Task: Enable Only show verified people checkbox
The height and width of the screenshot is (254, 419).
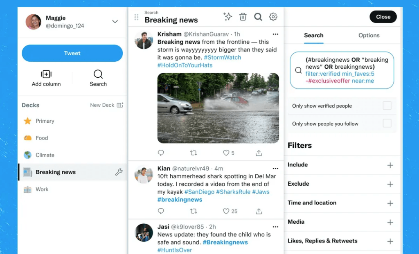Action: click(x=387, y=106)
